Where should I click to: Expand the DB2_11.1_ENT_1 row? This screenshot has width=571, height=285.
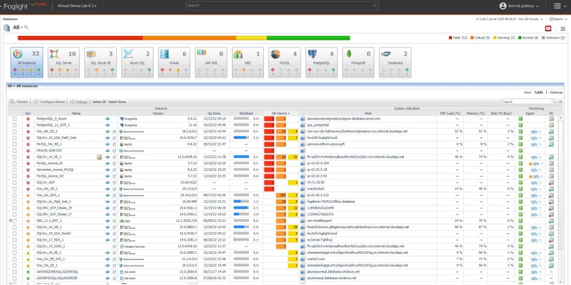click(10, 220)
